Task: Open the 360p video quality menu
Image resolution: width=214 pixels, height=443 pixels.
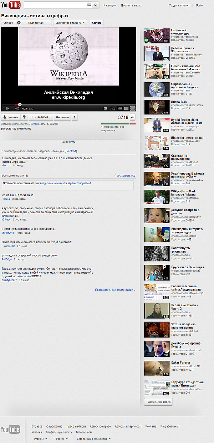Action: tap(112, 108)
